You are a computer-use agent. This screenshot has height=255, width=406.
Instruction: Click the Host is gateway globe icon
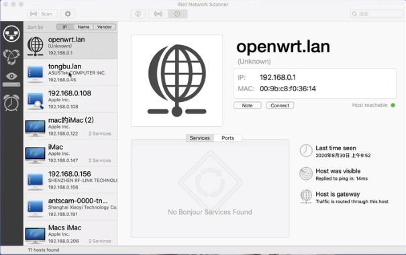(306, 197)
